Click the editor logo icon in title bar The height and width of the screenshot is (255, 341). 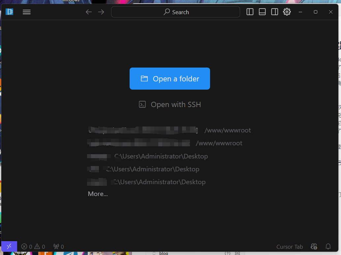click(10, 12)
